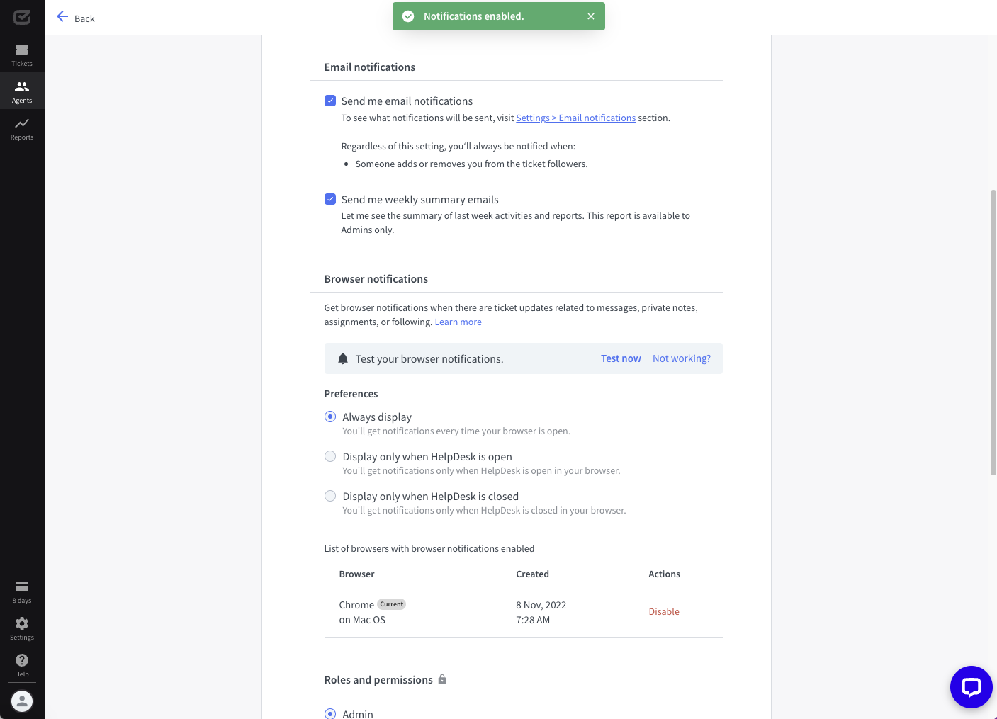Choose Display only when HelpDesk is closed
The image size is (997, 719).
(x=330, y=496)
